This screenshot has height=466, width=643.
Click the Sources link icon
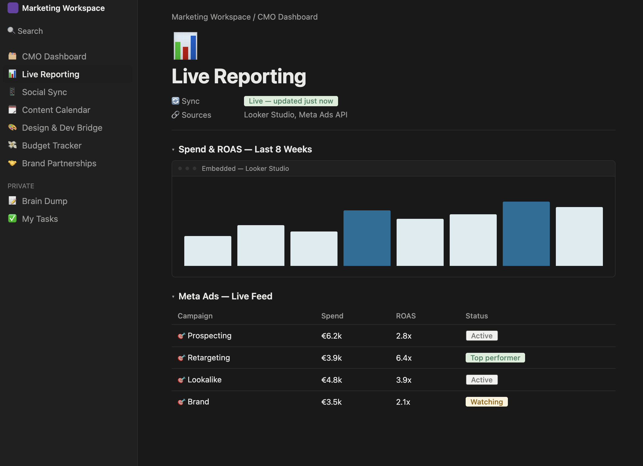[176, 115]
